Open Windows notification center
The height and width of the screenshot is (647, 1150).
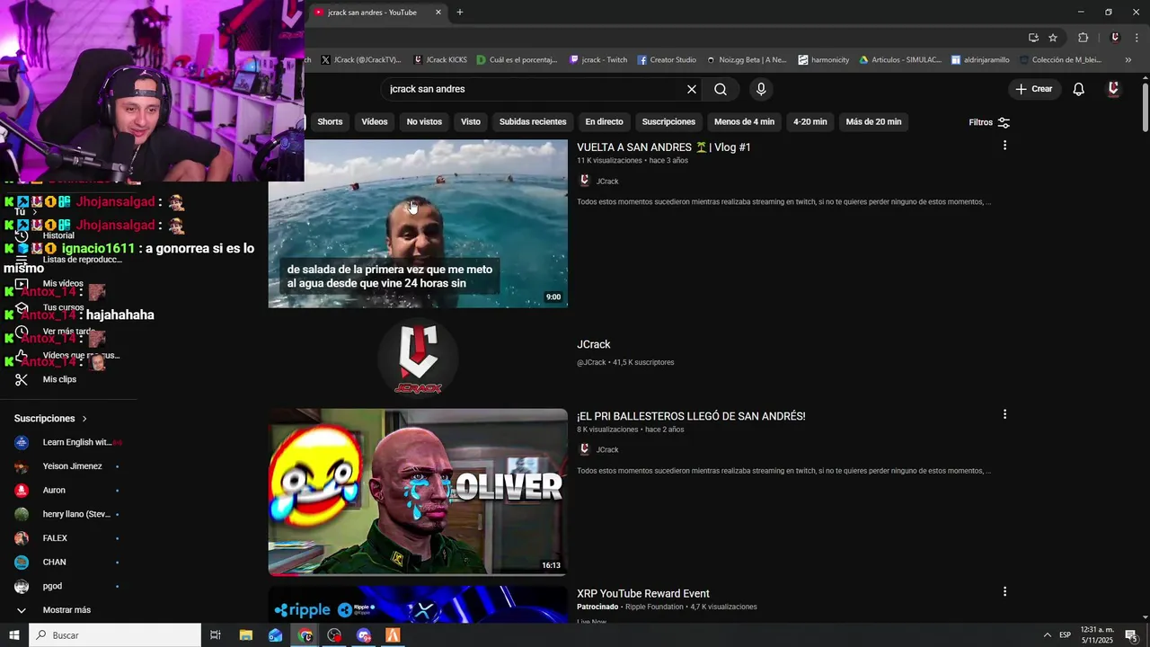1131,635
